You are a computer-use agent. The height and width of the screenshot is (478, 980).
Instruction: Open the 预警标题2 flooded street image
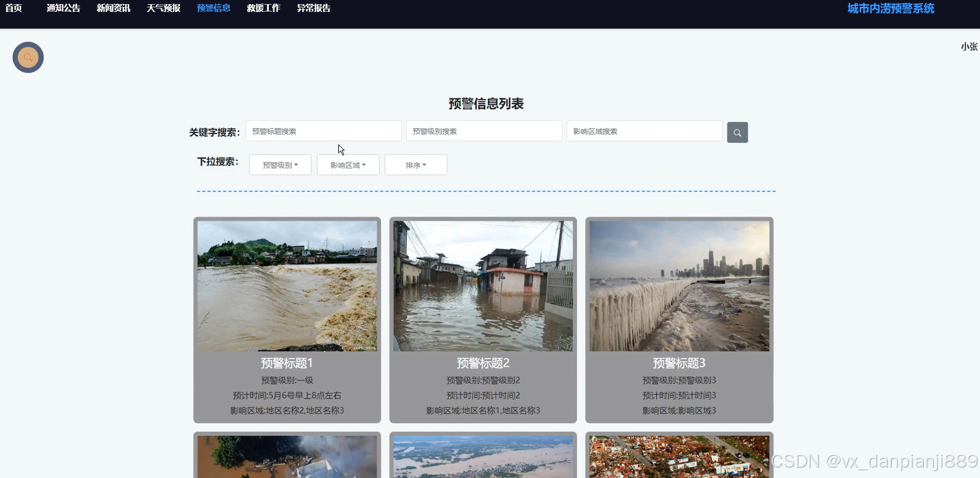(483, 286)
